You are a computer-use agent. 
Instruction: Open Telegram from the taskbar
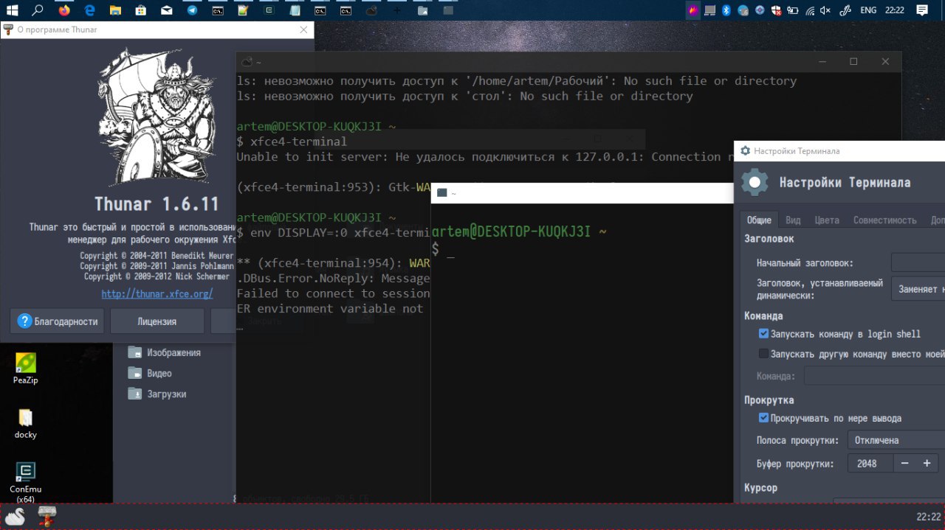193,10
